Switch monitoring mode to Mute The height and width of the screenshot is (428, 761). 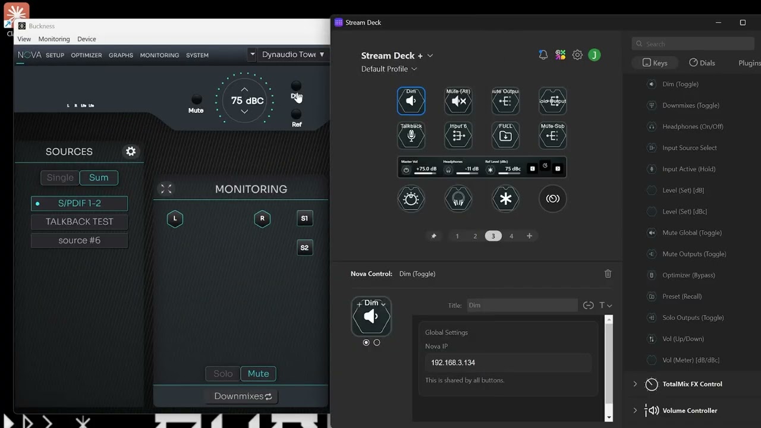258,373
